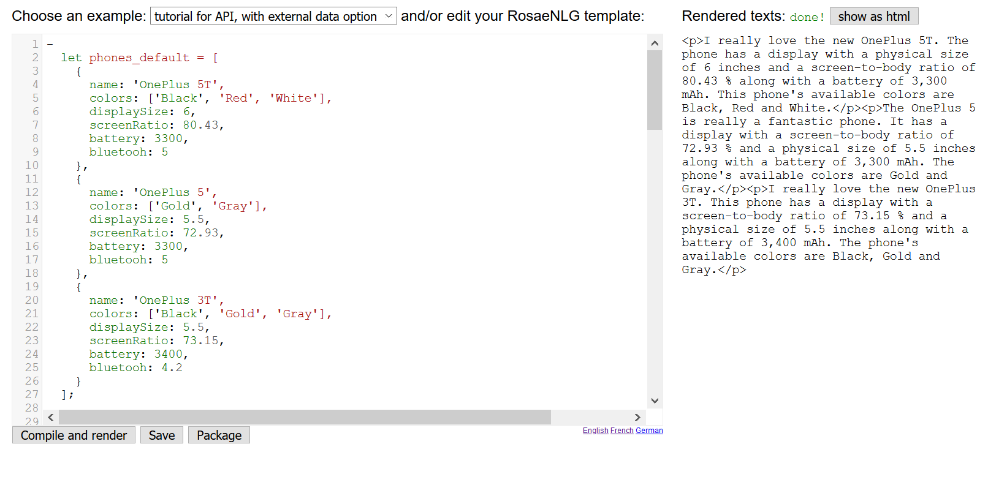Click the vertical scrollbar thumb in editor
The width and height of the screenshot is (1007, 482).
[x=655, y=90]
